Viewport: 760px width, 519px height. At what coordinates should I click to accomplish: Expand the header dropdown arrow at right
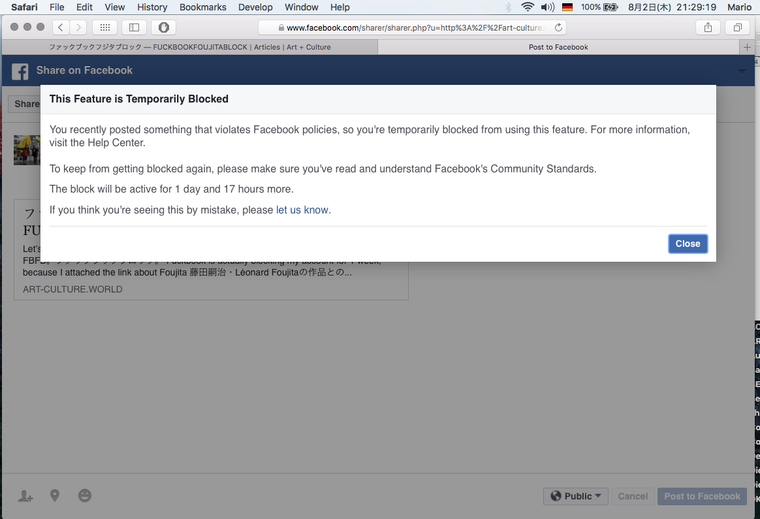point(742,71)
